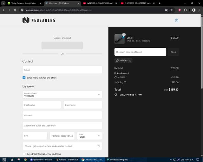This screenshot has height=162, width=203.
Task: Check Save this information for next time
Action: pyautogui.click(x=24, y=154)
